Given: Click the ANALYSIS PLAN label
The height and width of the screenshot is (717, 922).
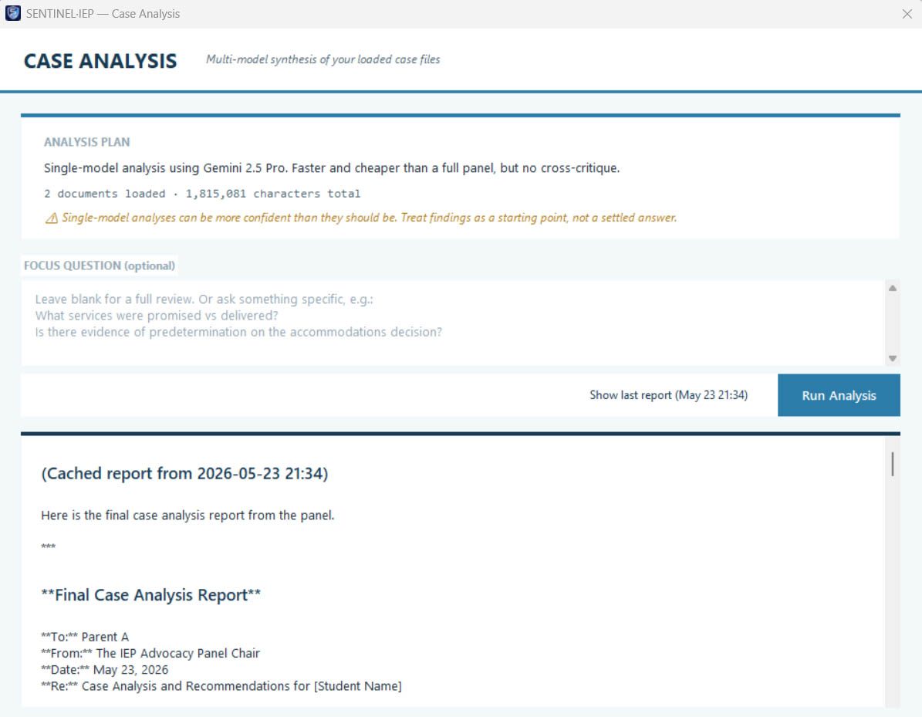Looking at the screenshot, I should 87,142.
